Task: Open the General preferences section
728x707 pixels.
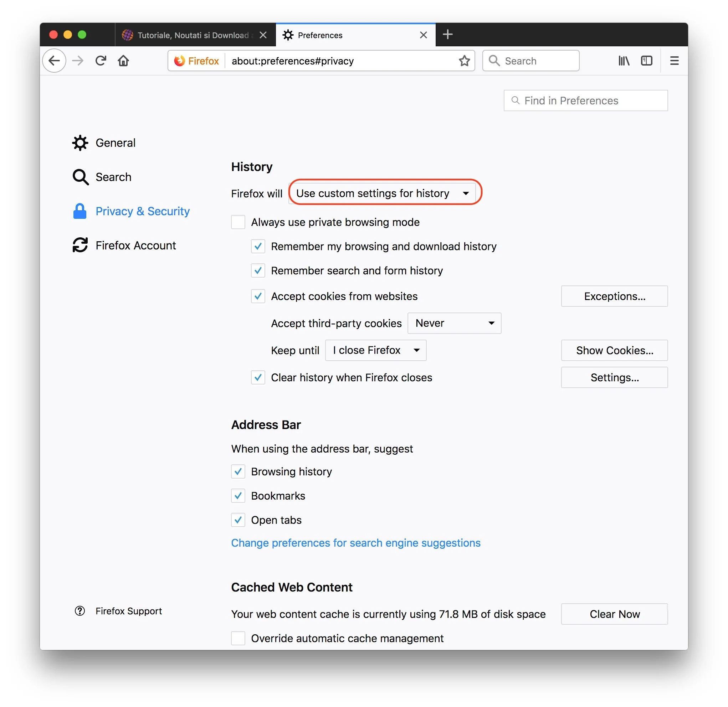Action: coord(115,143)
